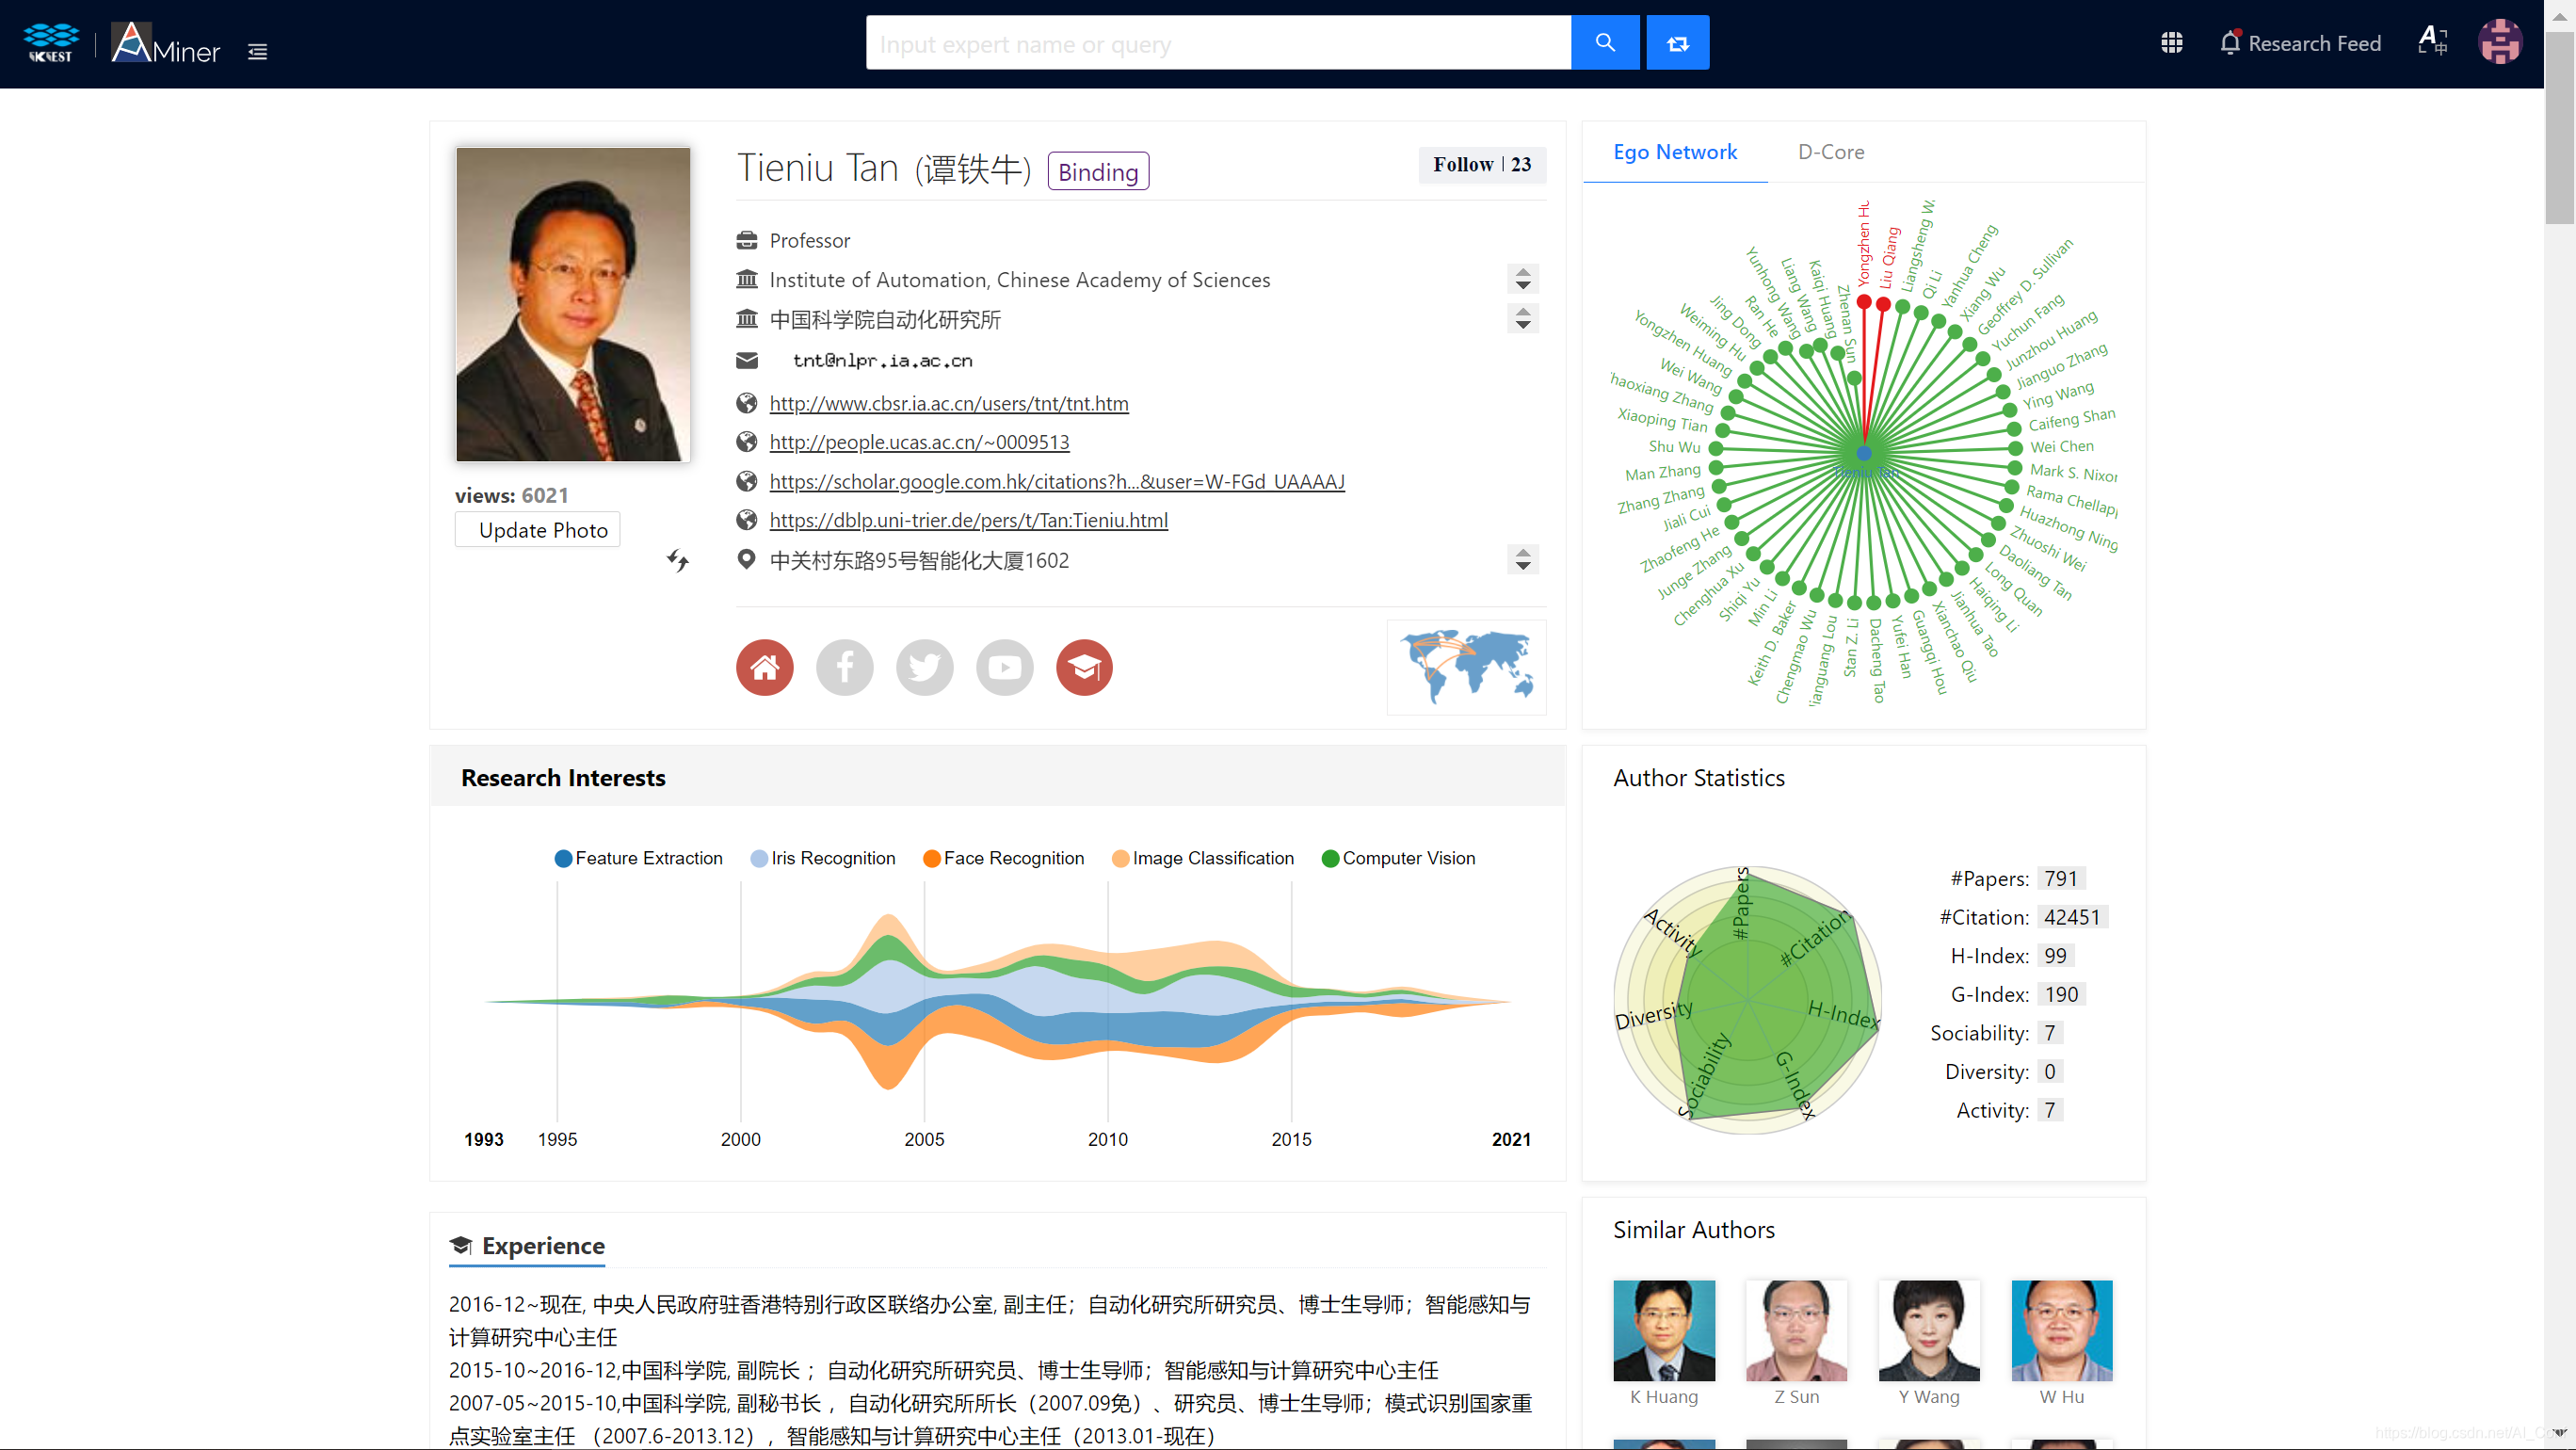Open the hamburger menu next to AMiner
The height and width of the screenshot is (1450, 2576).
[x=257, y=52]
